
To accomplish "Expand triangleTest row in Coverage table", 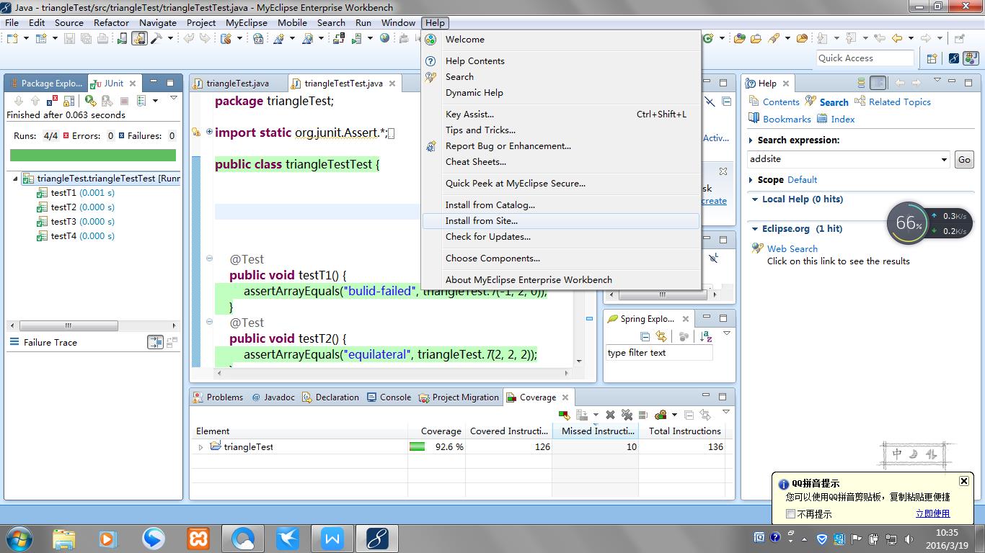I will tap(200, 447).
